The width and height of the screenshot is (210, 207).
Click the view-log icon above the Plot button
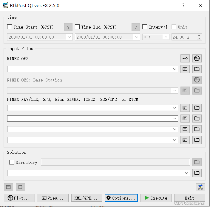[x=8, y=187]
